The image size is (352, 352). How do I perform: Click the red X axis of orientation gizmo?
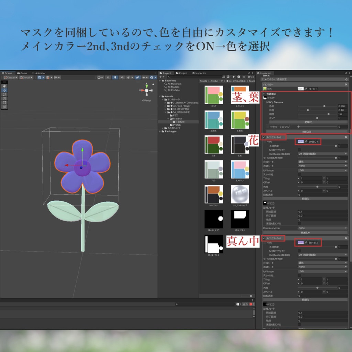click(143, 90)
